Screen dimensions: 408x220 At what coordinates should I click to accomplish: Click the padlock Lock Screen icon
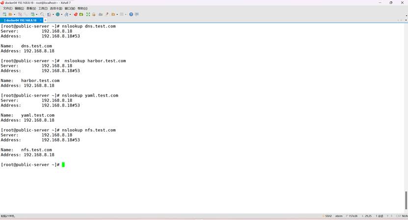(94, 14)
